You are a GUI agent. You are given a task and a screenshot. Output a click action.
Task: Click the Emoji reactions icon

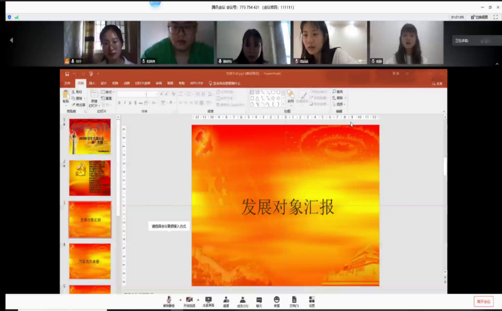pyautogui.click(x=276, y=301)
